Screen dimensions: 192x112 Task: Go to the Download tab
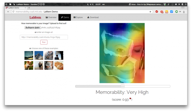93,17
